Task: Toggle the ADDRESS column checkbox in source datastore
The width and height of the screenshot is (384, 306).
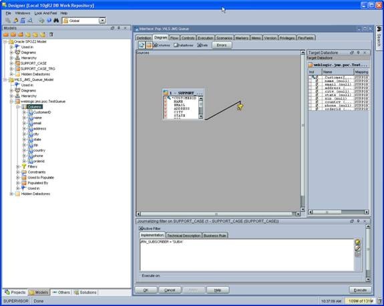Action: point(166,108)
